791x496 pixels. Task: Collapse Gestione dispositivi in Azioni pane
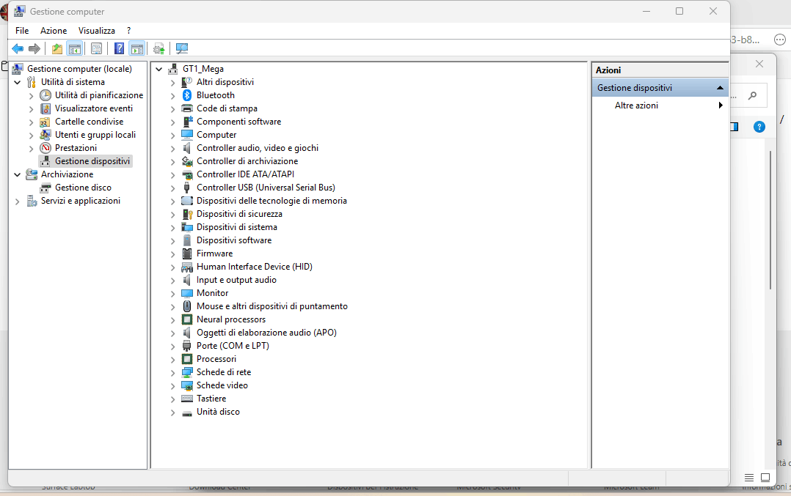(x=720, y=88)
